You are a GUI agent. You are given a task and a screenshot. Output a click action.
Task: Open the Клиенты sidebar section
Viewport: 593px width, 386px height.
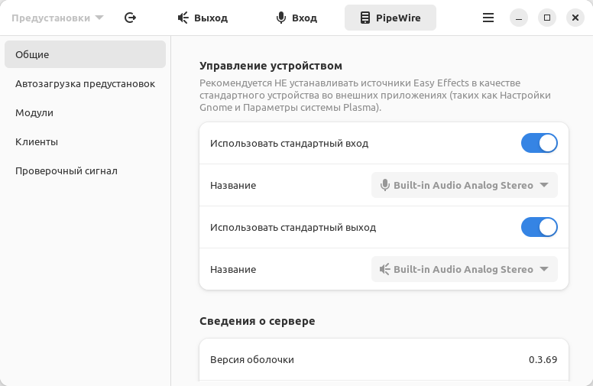[x=85, y=142]
